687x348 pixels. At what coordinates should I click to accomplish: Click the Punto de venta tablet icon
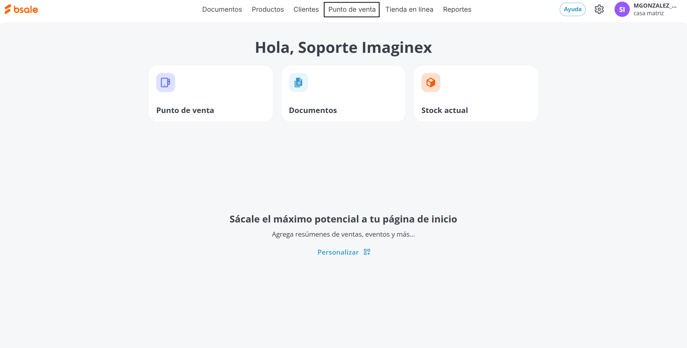pos(165,83)
